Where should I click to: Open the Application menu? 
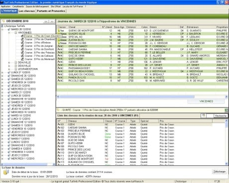[x=5, y=6]
